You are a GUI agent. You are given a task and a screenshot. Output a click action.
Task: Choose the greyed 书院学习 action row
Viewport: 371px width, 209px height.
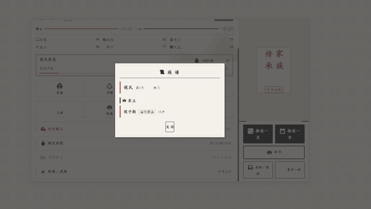134,157
